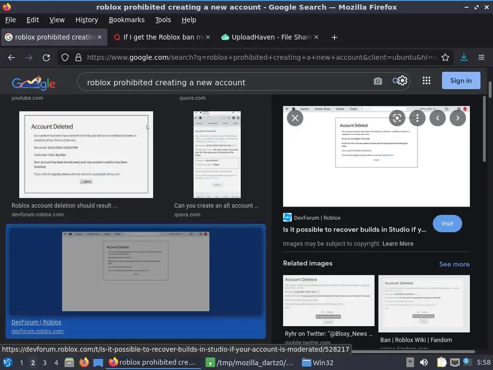Close the image preview panel
This screenshot has width=493, height=370.
pos(295,118)
